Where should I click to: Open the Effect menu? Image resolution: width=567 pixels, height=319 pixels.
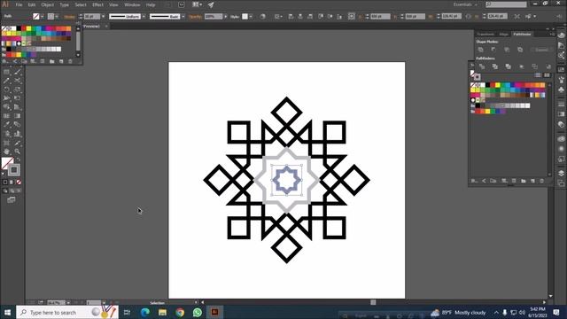coord(97,5)
